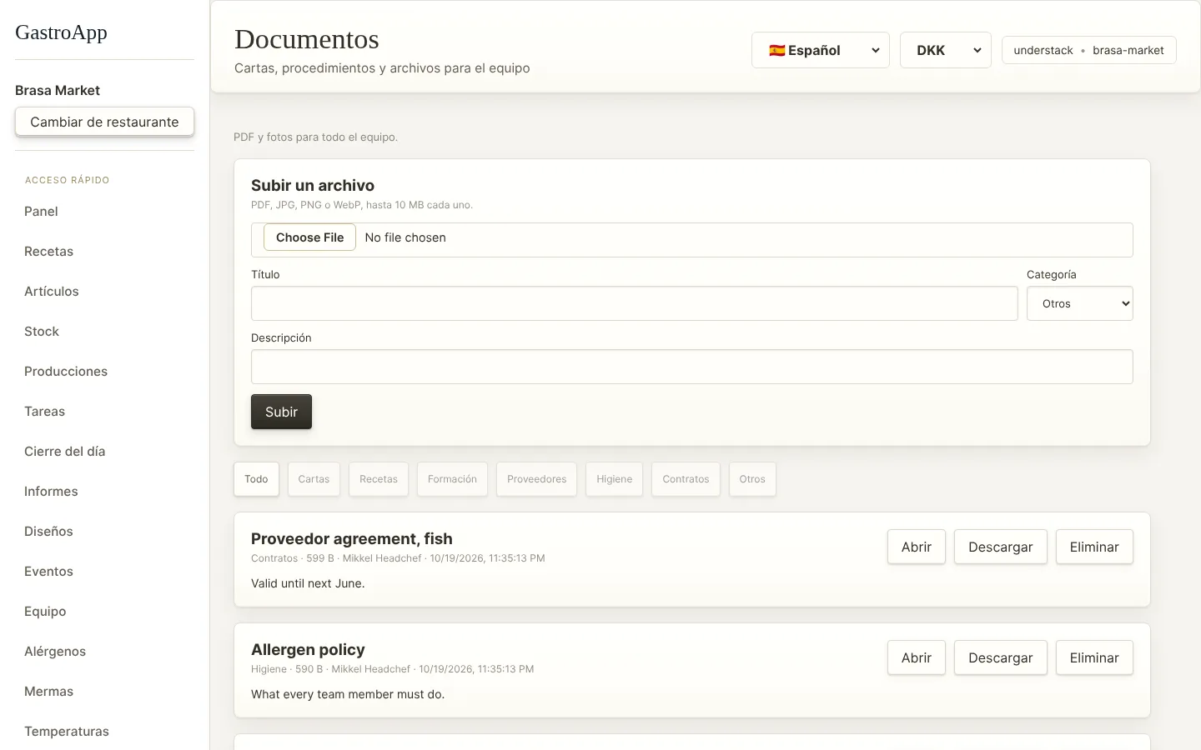Image resolution: width=1201 pixels, height=750 pixels.
Task: Focus the Descripción input field
Action: click(x=691, y=367)
